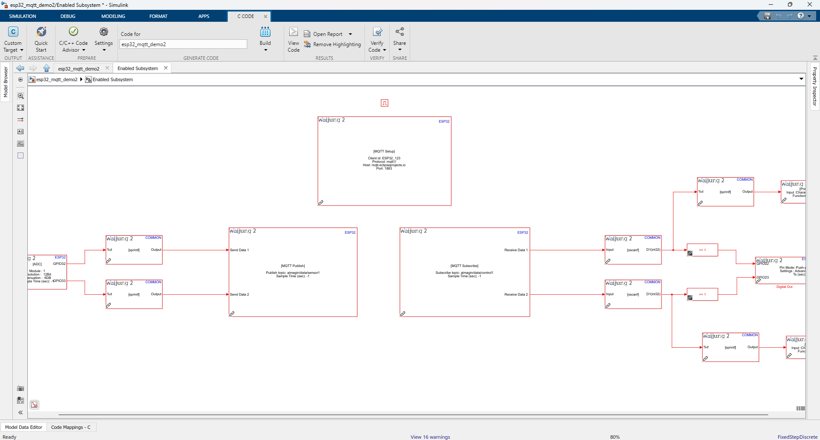The image size is (820, 440).
Task: Select the MQTT Publish block
Action: pos(293,272)
